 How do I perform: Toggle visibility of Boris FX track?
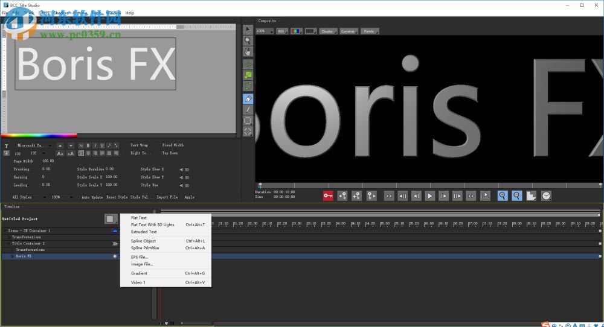click(x=115, y=256)
